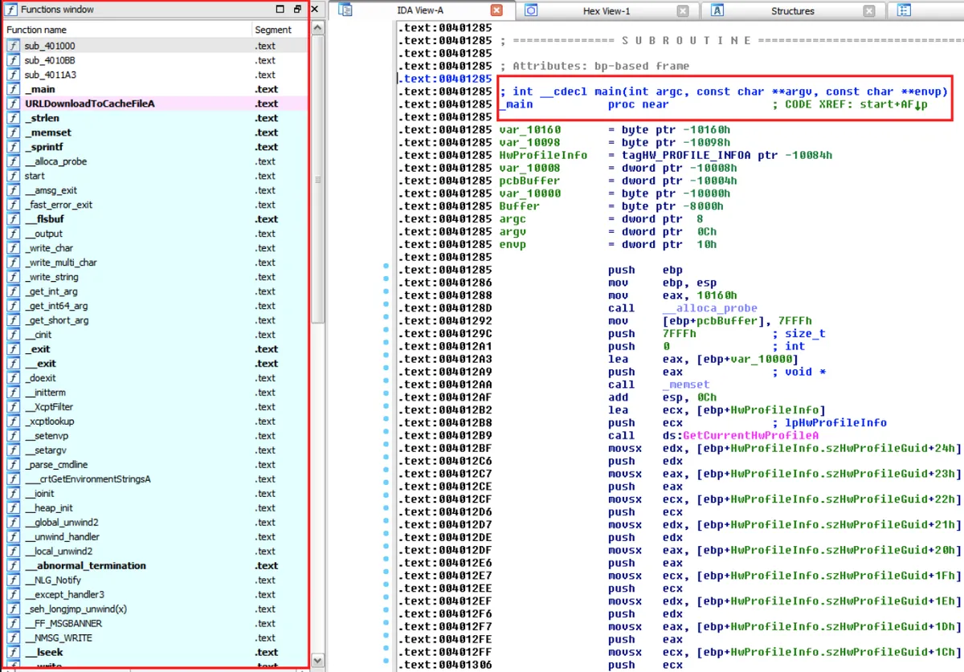Close the Hex View-1 tab
This screenshot has width=964, height=672.
(x=682, y=10)
